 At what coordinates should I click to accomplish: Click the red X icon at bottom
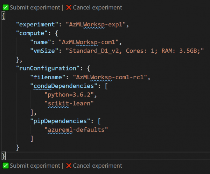click(x=69, y=166)
